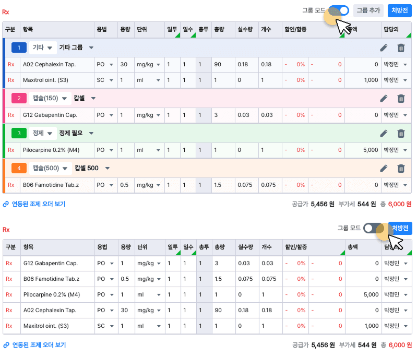Screen dimensions: 417x356
Task: Open ml unit dropdown for lower Pilocarpine row
Action: [x=149, y=295]
